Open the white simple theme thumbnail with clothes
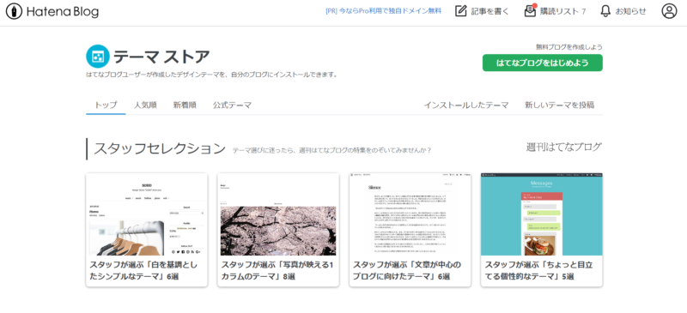 147,214
